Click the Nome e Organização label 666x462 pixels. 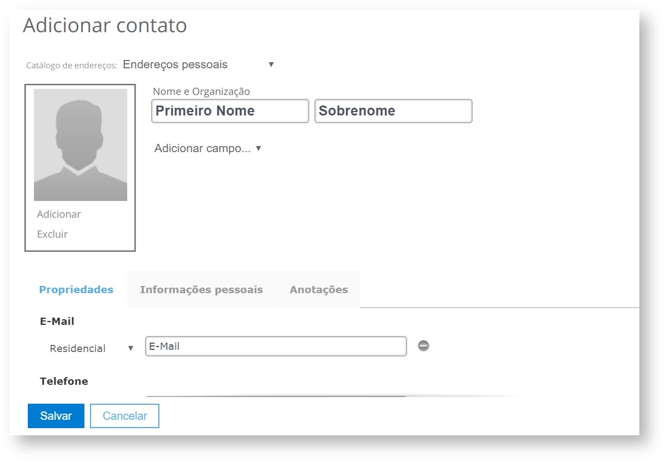click(201, 92)
